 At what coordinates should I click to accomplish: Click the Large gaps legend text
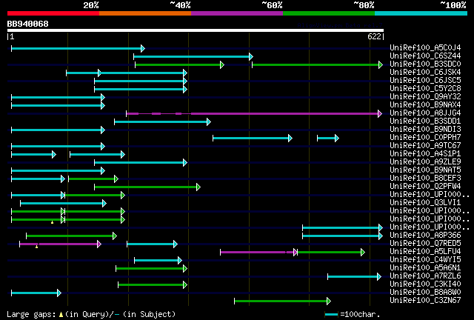[31, 314]
